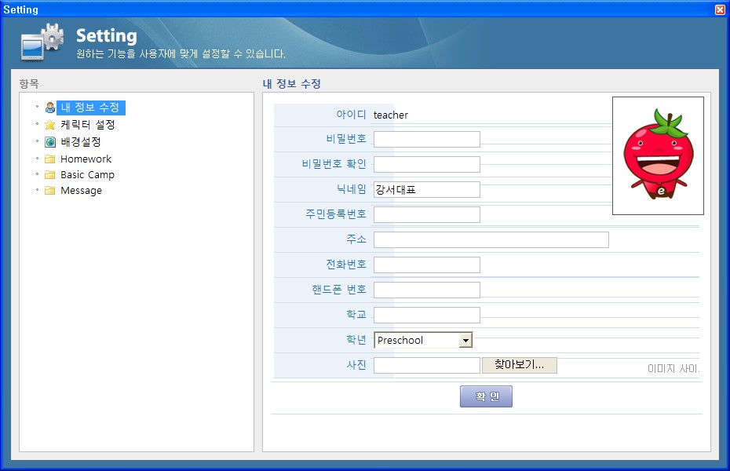Click the 학교 school input field
Image resolution: width=730 pixels, height=471 pixels.
point(426,315)
